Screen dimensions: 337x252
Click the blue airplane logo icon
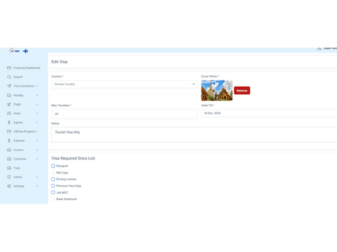26,51
